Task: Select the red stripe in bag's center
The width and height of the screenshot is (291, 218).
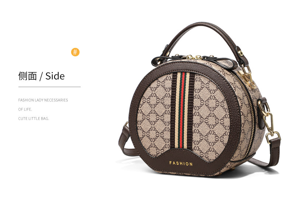Action: (183, 109)
